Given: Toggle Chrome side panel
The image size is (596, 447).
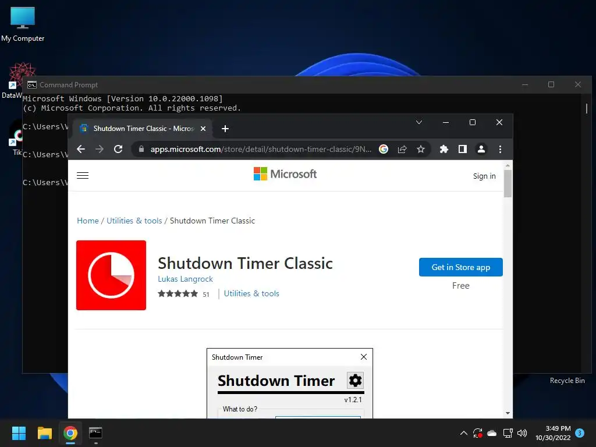Looking at the screenshot, I should point(463,149).
